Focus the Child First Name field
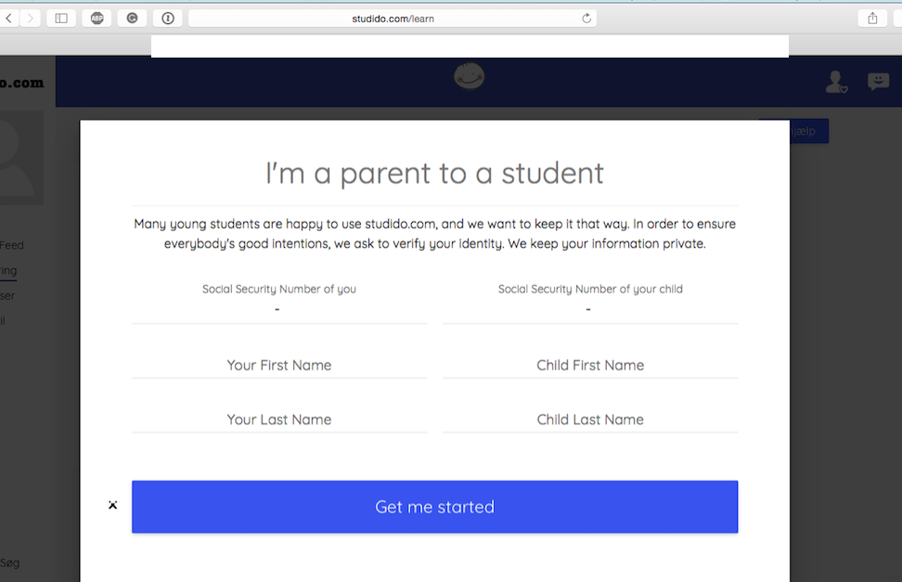 590,365
